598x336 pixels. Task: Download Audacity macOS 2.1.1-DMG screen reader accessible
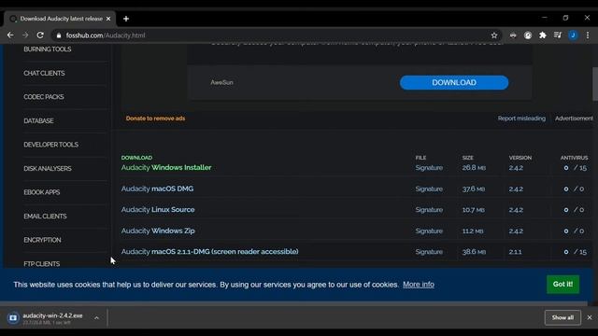(x=209, y=252)
